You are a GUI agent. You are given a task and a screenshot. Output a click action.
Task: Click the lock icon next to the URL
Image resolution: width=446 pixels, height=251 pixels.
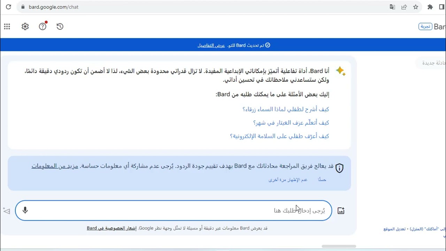pyautogui.click(x=23, y=7)
